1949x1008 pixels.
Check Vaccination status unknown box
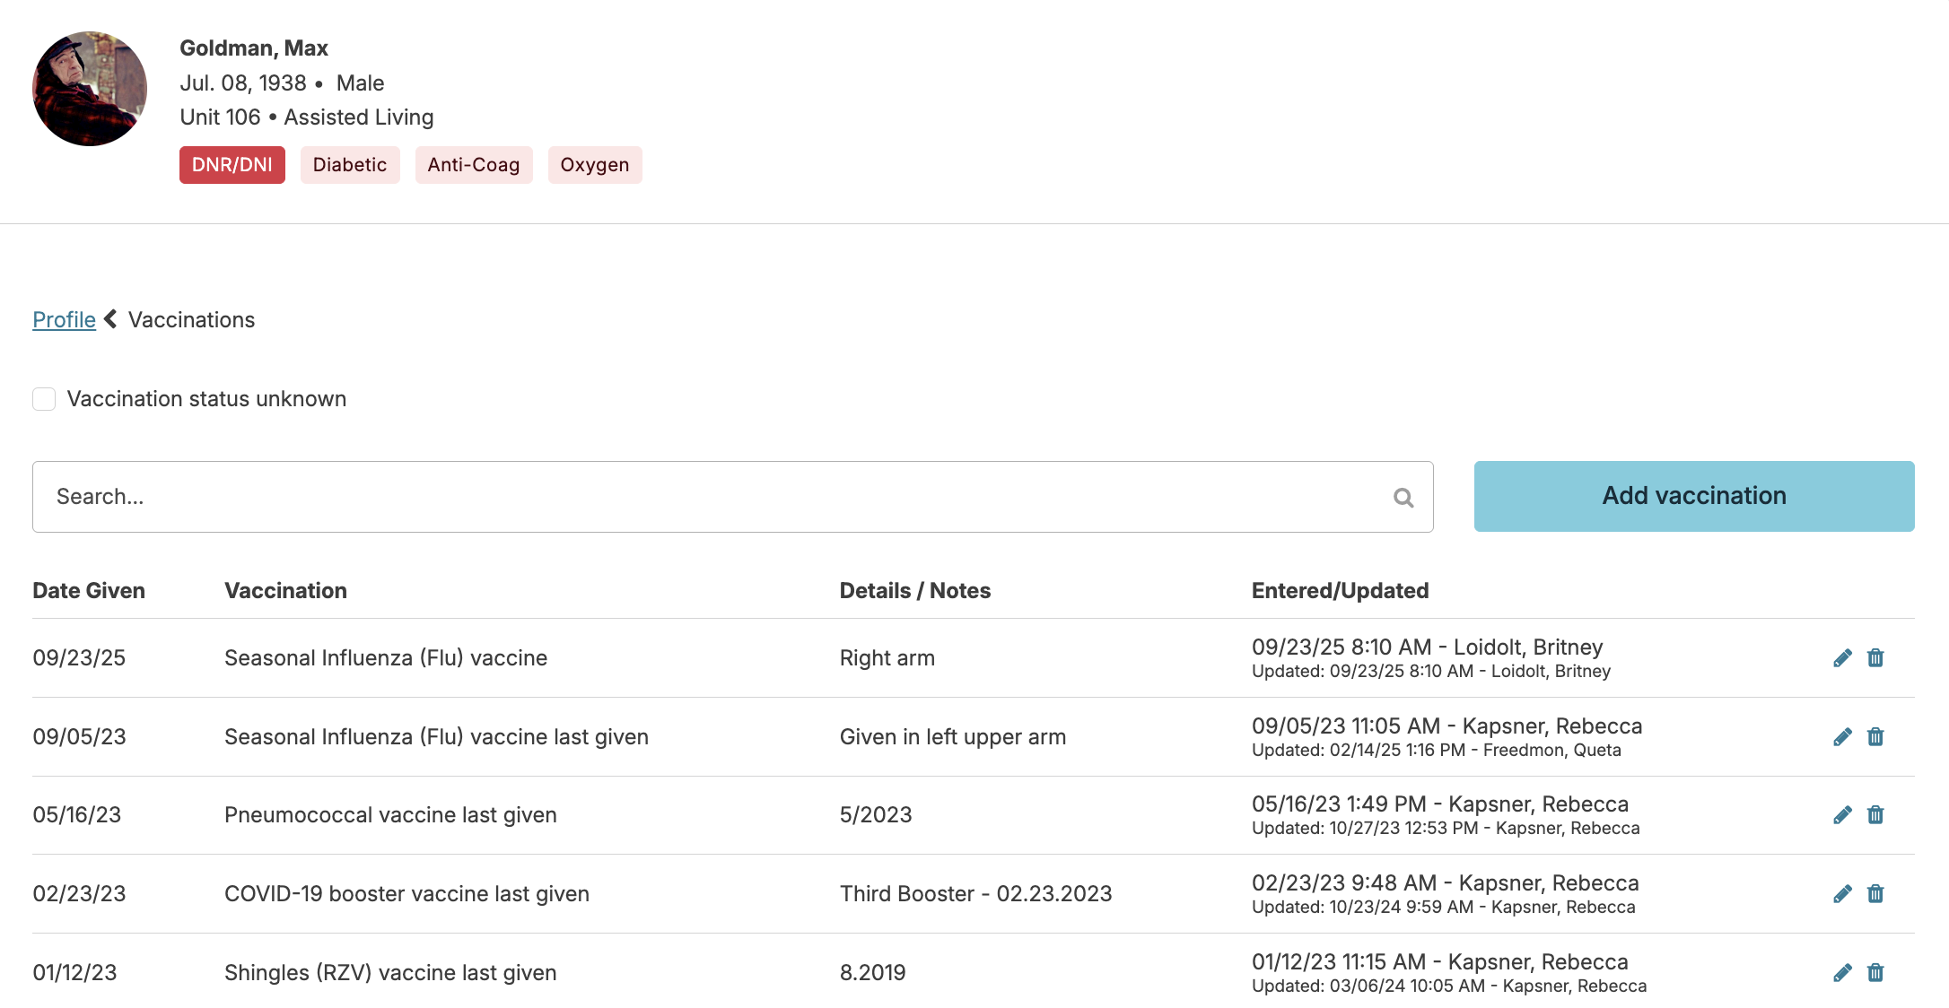(x=44, y=399)
